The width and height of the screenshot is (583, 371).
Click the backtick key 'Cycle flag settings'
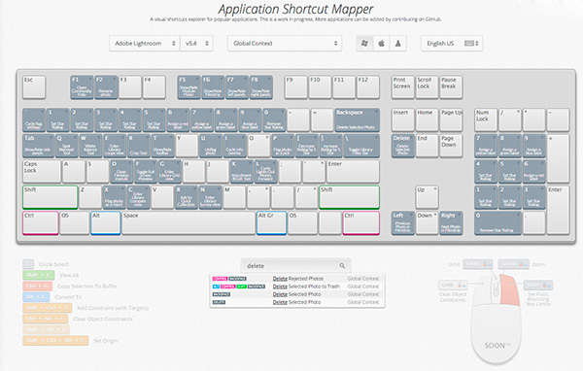(34, 119)
